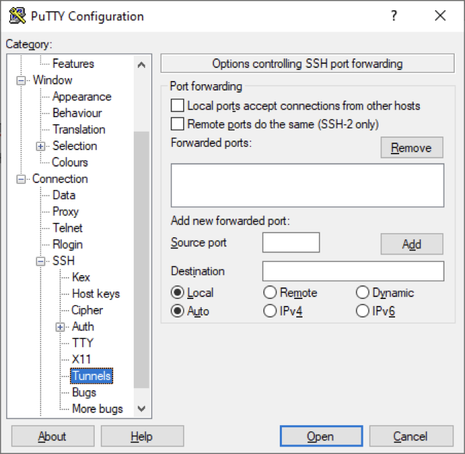Pick the IPv6 radio option
The width and height of the screenshot is (465, 454).
tap(362, 311)
